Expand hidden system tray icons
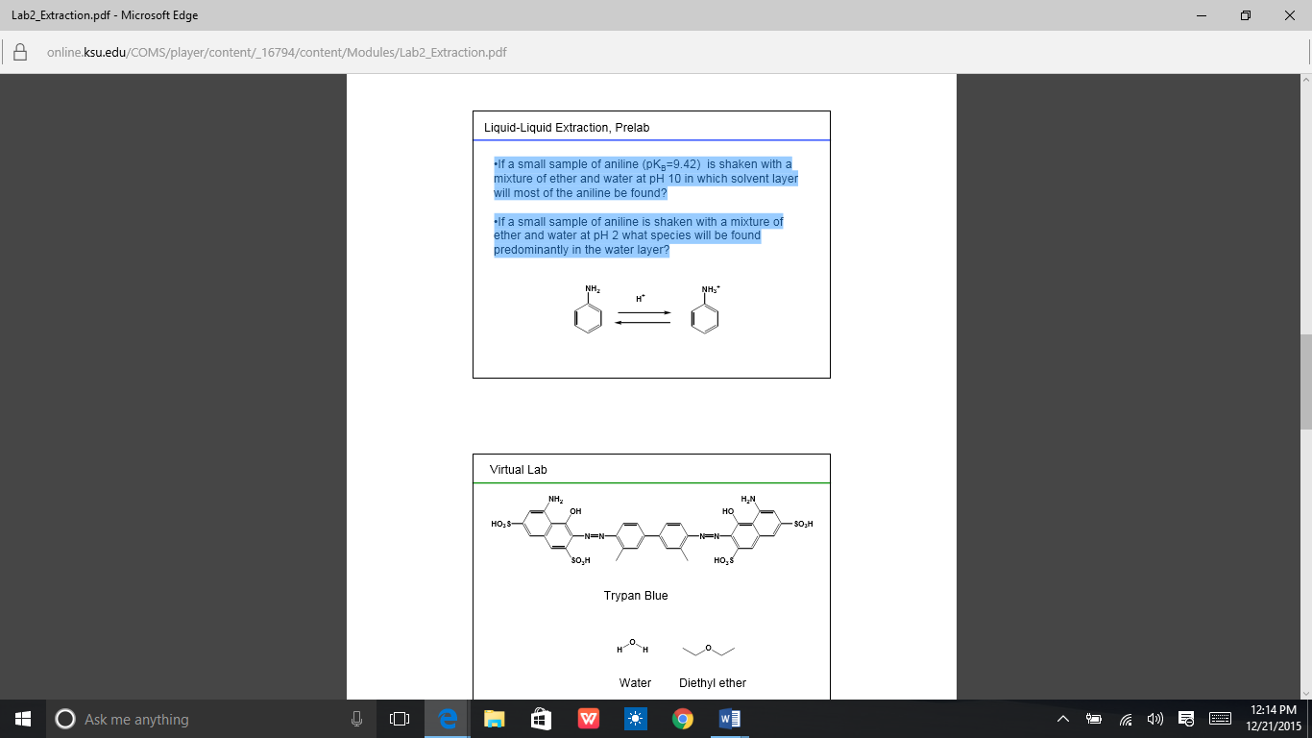 coord(1062,718)
